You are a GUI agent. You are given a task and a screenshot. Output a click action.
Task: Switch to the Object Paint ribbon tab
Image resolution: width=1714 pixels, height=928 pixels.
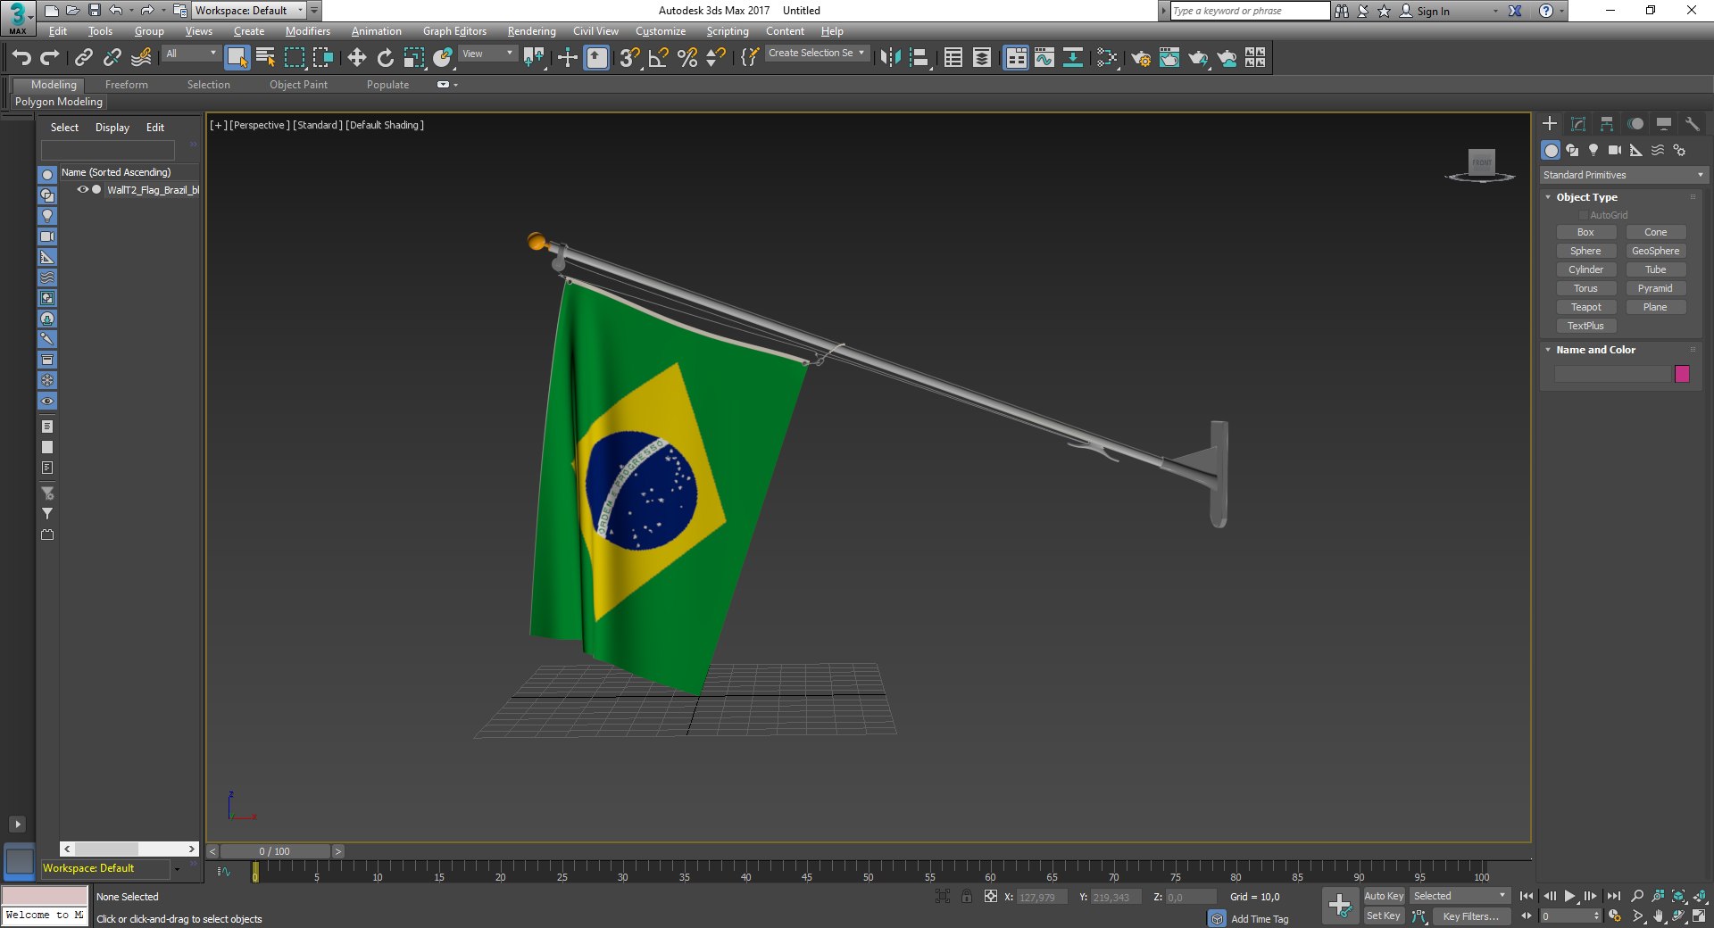(x=298, y=85)
